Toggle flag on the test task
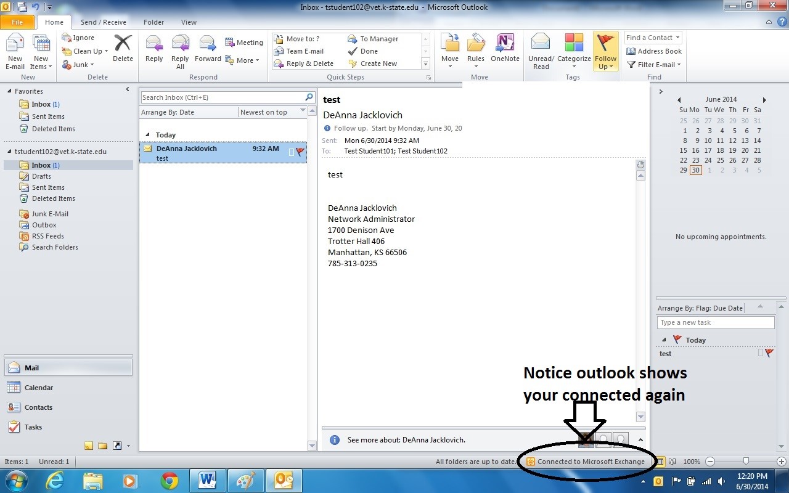Viewport: 789px width, 493px height. (x=769, y=353)
